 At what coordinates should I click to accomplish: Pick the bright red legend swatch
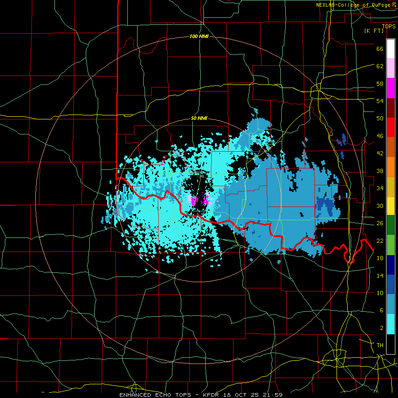tap(390, 127)
